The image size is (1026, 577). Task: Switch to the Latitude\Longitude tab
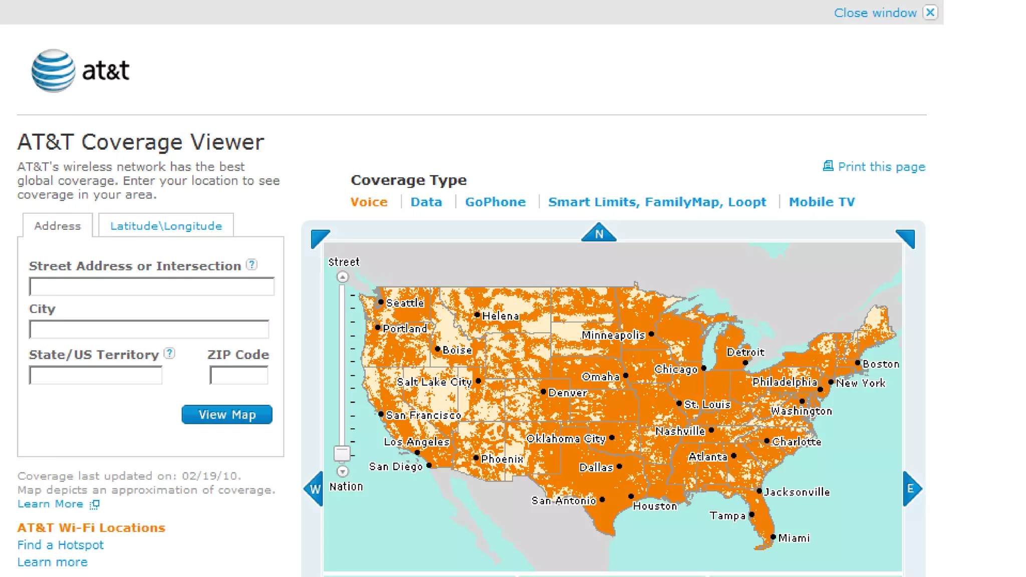point(166,226)
